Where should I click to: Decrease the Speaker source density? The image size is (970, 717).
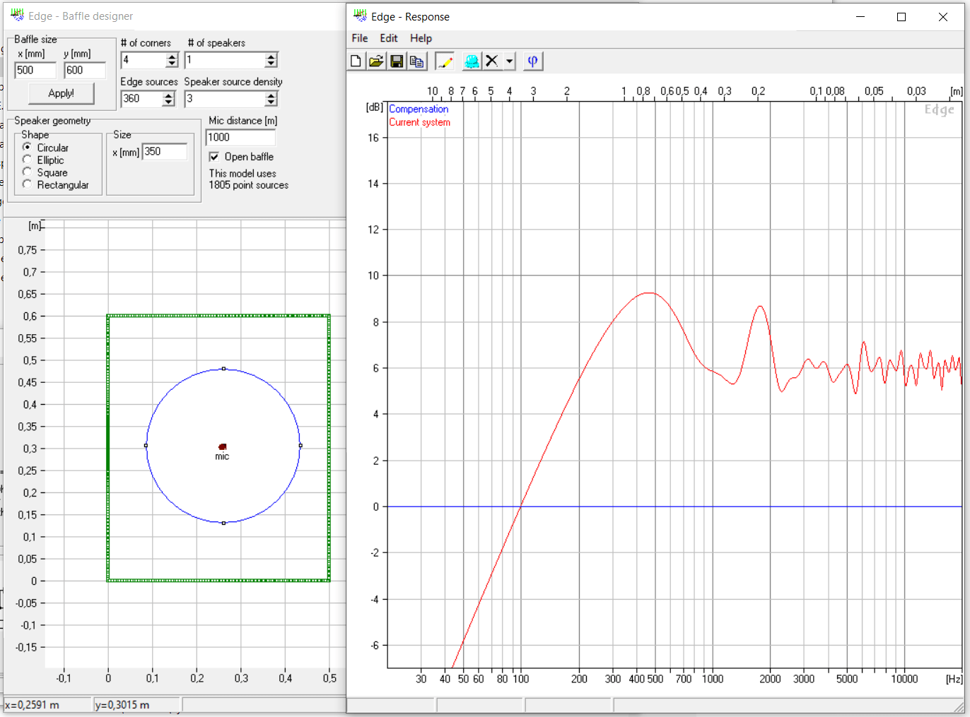(x=271, y=102)
